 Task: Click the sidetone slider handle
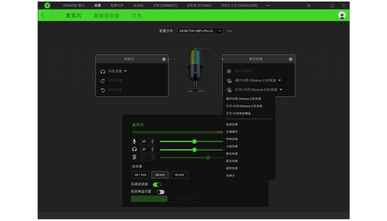208,158
